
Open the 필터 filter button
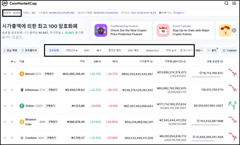[x=212, y=50]
